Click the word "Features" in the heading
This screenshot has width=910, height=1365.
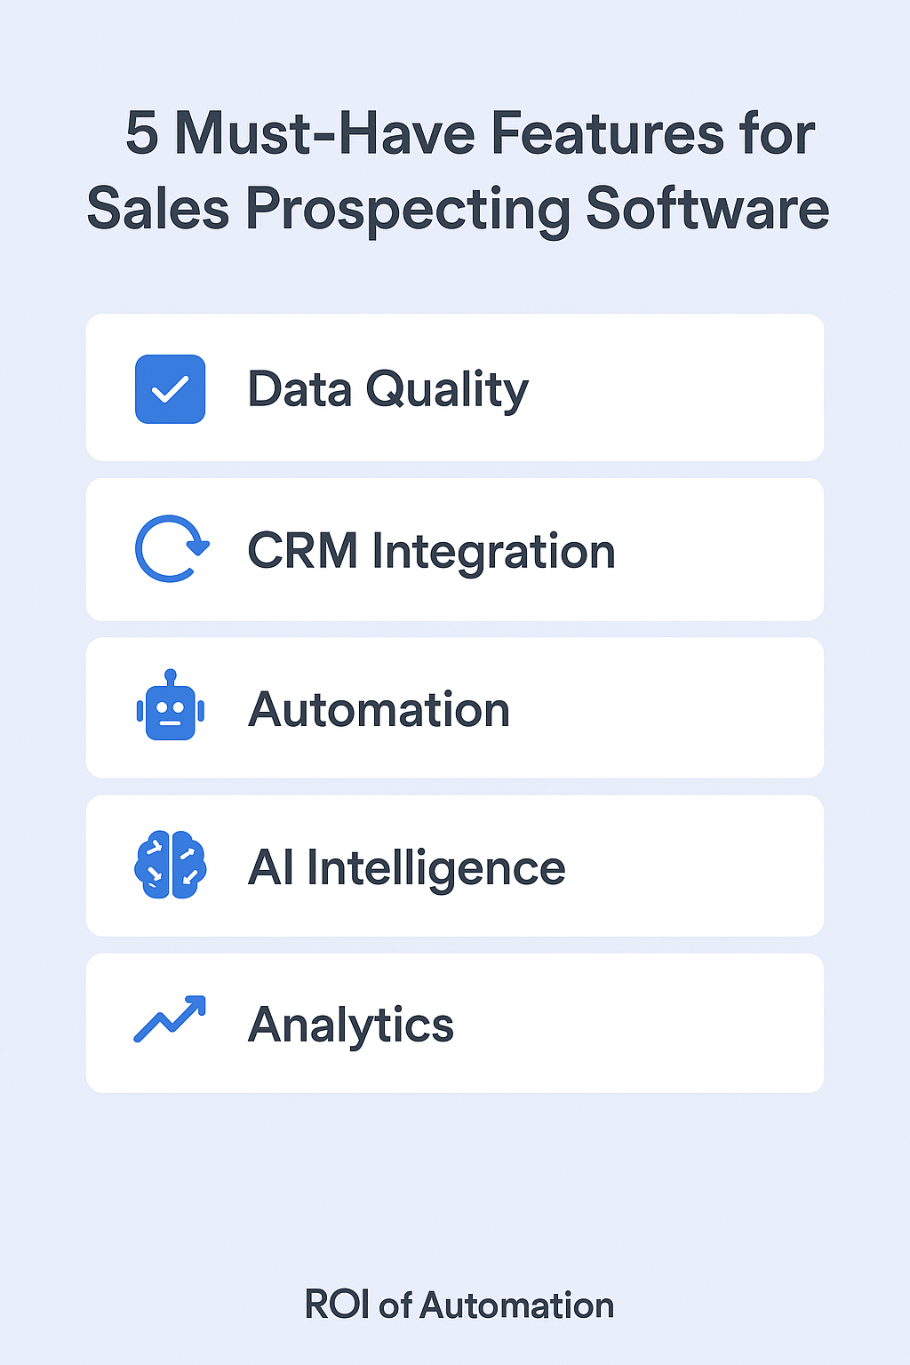pos(608,133)
